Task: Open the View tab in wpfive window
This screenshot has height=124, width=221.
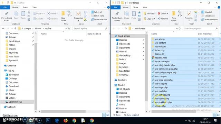Action: coord(35,8)
